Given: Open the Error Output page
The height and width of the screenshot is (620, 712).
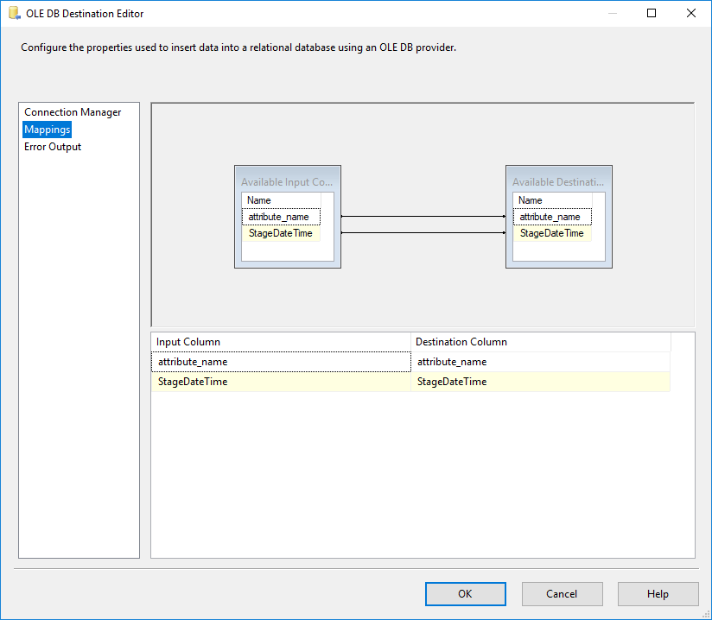Looking at the screenshot, I should [53, 147].
